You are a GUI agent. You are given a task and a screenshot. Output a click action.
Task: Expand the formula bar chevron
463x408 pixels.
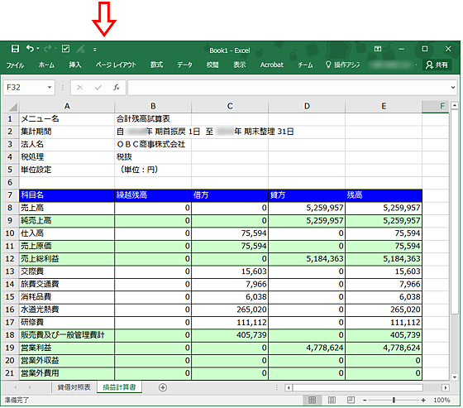(x=453, y=88)
